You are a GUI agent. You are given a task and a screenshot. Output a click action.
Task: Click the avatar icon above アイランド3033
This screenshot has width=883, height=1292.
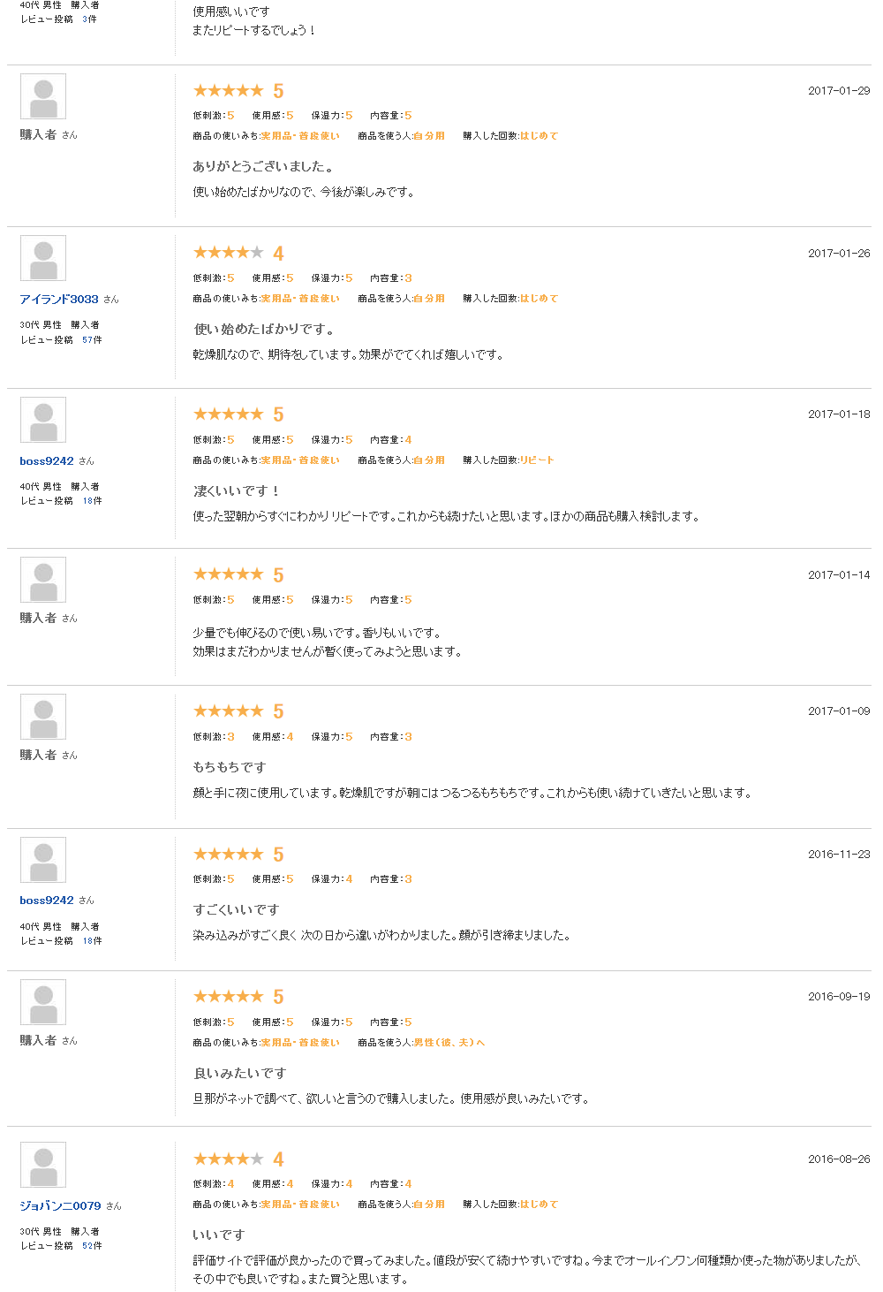click(x=43, y=258)
